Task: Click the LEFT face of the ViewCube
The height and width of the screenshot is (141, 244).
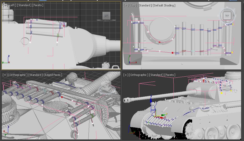Action: point(107,16)
